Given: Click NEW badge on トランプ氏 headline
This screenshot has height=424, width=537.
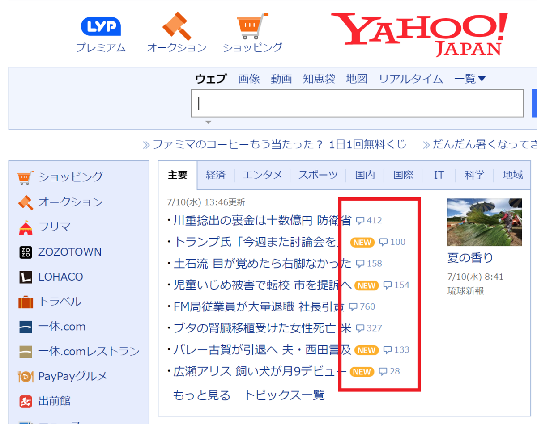Looking at the screenshot, I should pyautogui.click(x=362, y=242).
